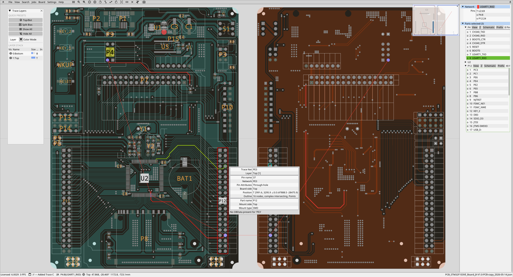The height and width of the screenshot is (277, 513).
Task: Click the fan-shaped toolbar icon
Action: [138, 2]
